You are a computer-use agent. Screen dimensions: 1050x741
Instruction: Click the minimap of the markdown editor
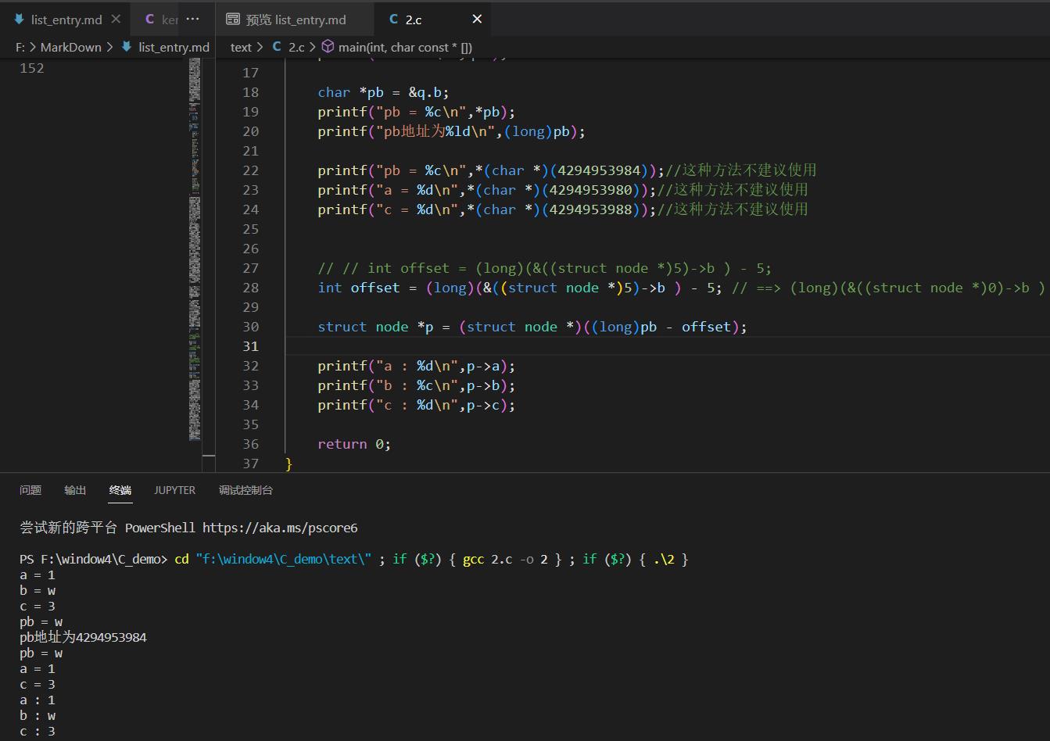(195, 250)
